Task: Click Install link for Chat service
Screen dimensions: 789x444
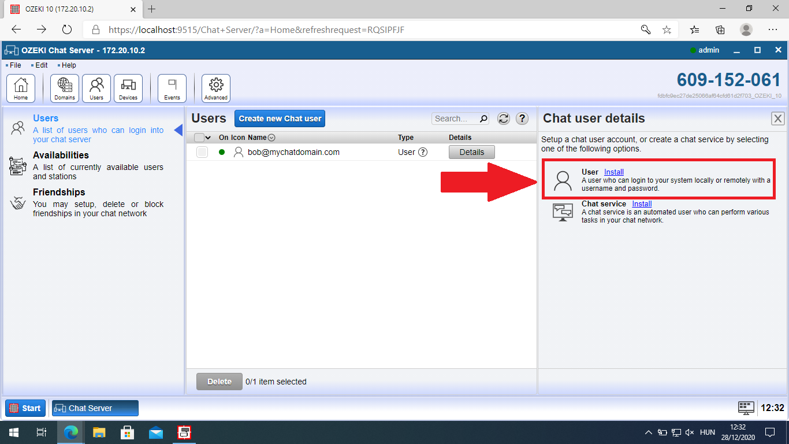Action: tap(642, 203)
